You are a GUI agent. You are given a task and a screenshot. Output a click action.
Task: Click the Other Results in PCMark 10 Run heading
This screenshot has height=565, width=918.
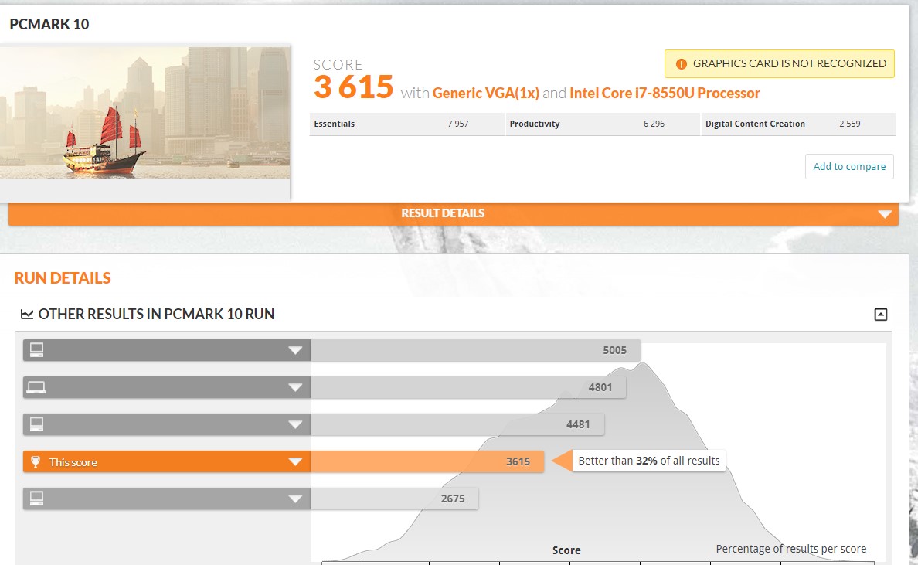point(156,315)
